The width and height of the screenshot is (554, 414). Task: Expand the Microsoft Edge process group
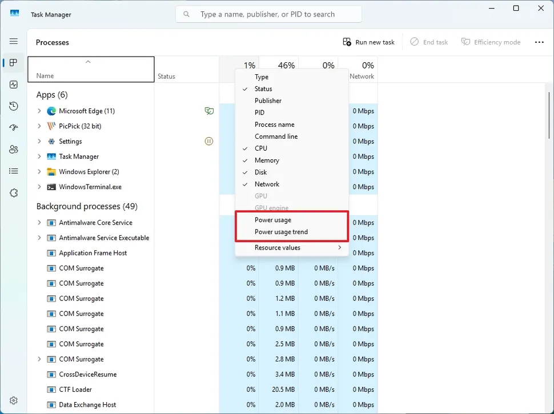[38, 111]
